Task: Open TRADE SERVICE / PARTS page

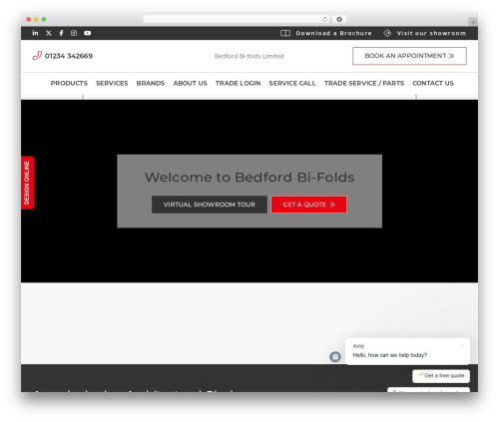Action: tap(364, 83)
